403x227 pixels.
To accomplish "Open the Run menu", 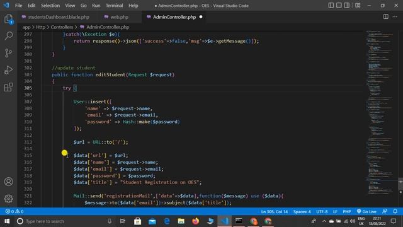I will pyautogui.click(x=96, y=6).
